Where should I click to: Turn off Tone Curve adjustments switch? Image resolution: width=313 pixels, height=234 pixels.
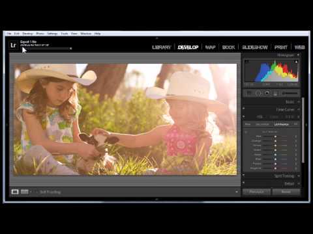244,109
